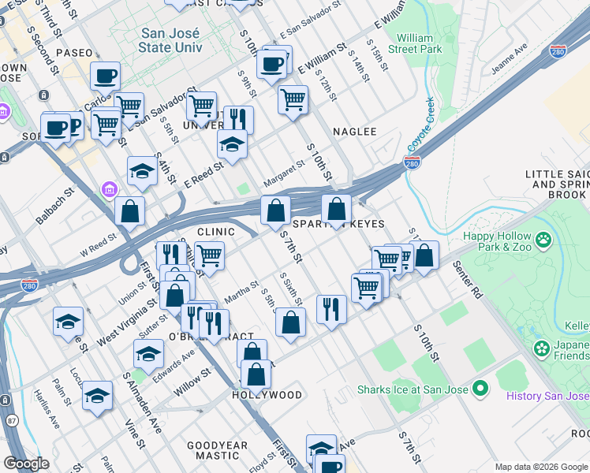590x473 pixels.
Task: Click the Jeanne Ave street label
Action: (510, 59)
